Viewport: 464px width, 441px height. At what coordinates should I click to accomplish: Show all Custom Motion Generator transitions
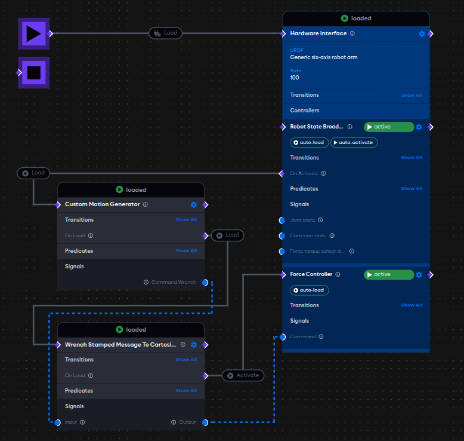186,220
